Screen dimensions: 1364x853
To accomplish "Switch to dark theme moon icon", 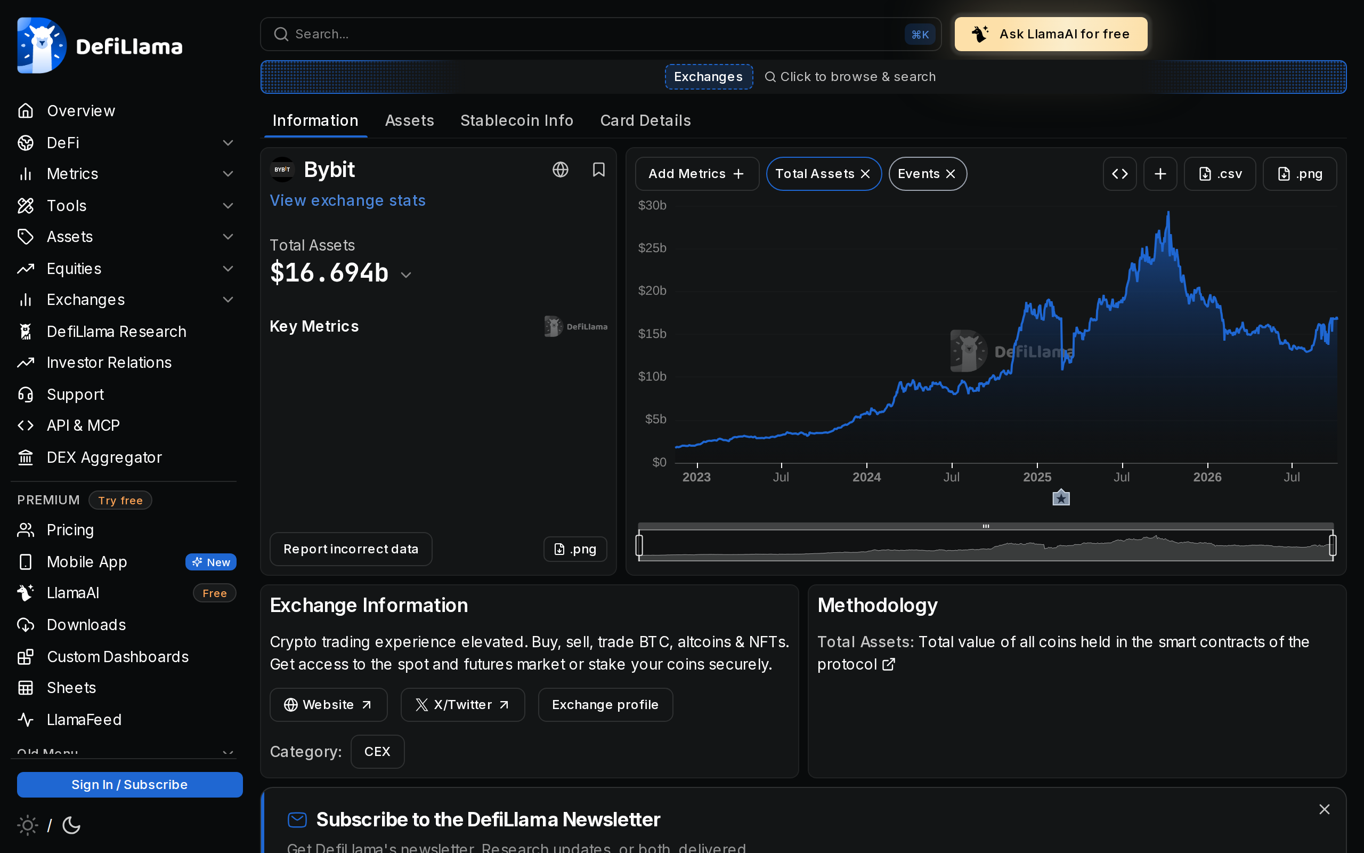I will (x=71, y=825).
